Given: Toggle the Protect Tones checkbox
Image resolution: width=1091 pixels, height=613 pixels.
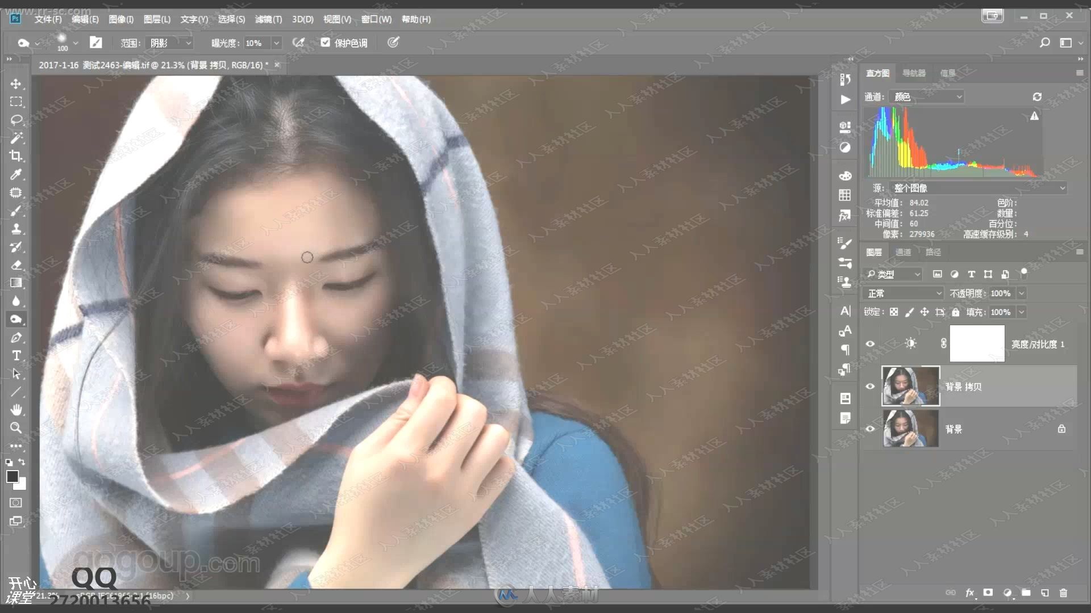Looking at the screenshot, I should (x=325, y=43).
